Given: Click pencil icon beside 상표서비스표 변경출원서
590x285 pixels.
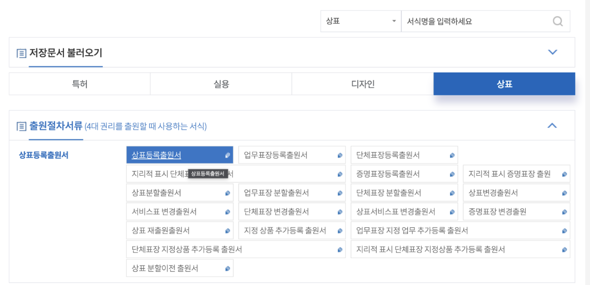Looking at the screenshot, I should pos(452,212).
